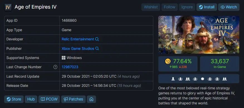Click the 226 negative reviews count
Viewport: 244px width, 108px height.
[183, 67]
